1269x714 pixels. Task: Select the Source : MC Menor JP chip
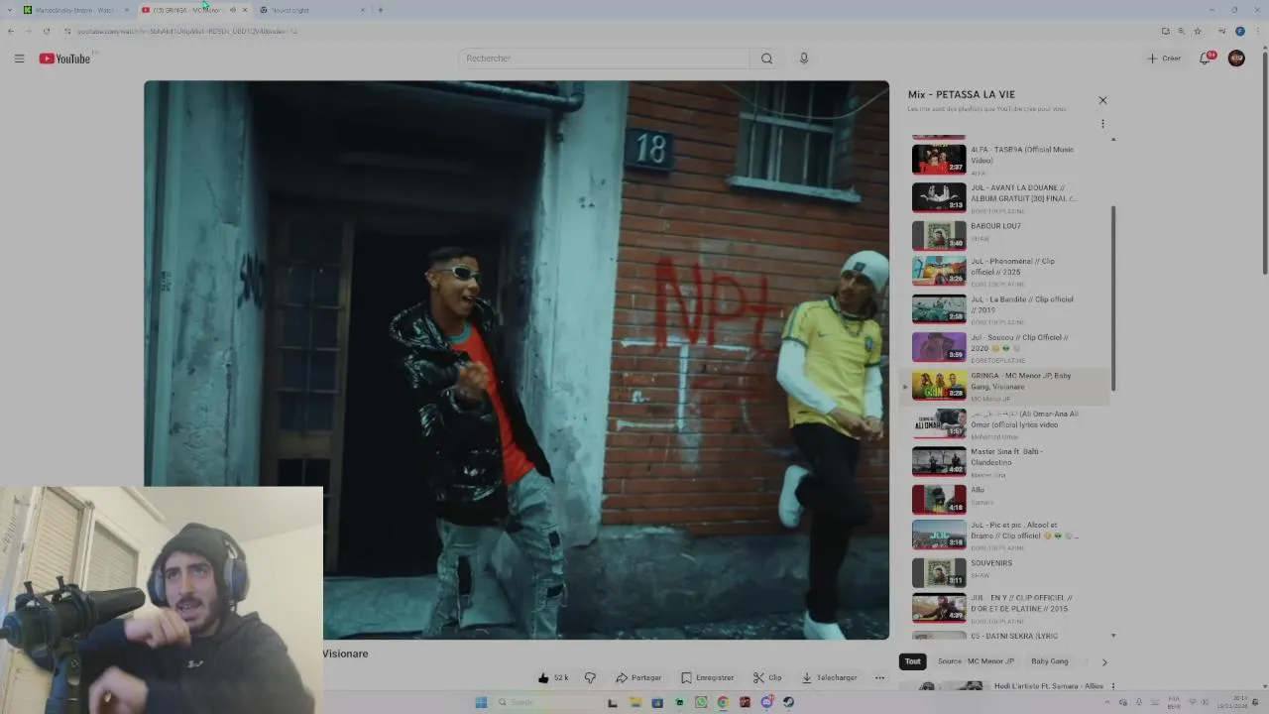[976, 661]
